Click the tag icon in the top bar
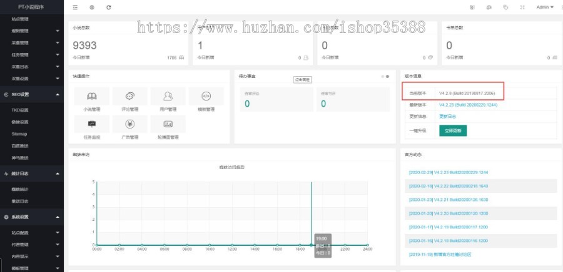This screenshot has height=272, width=563. point(505,7)
